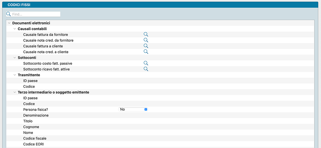Image resolution: width=321 pixels, height=148 pixels.
Task: Click lookup icon for Sottoconto costo fatt. passive
Action: [146, 63]
